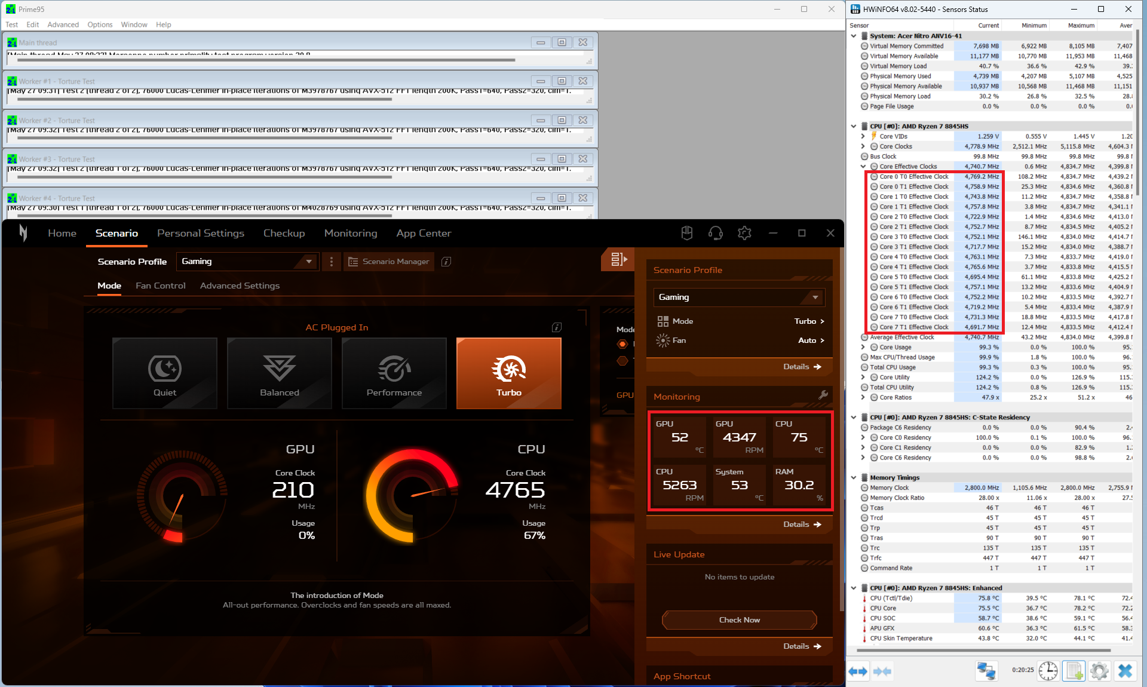Expand Core Clocks row in HWiNFO
Image resolution: width=1147 pixels, height=687 pixels.
click(x=863, y=146)
